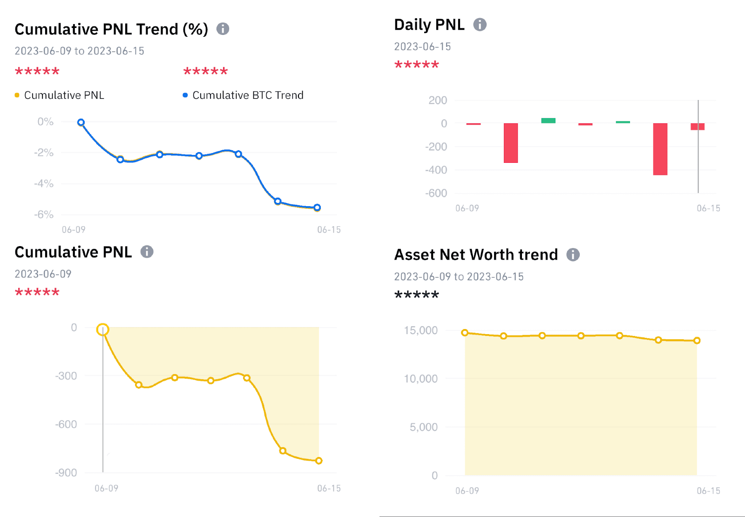The width and height of the screenshot is (745, 517).
Task: Click the large red Daily PNL bar near -450
Action: (x=660, y=149)
